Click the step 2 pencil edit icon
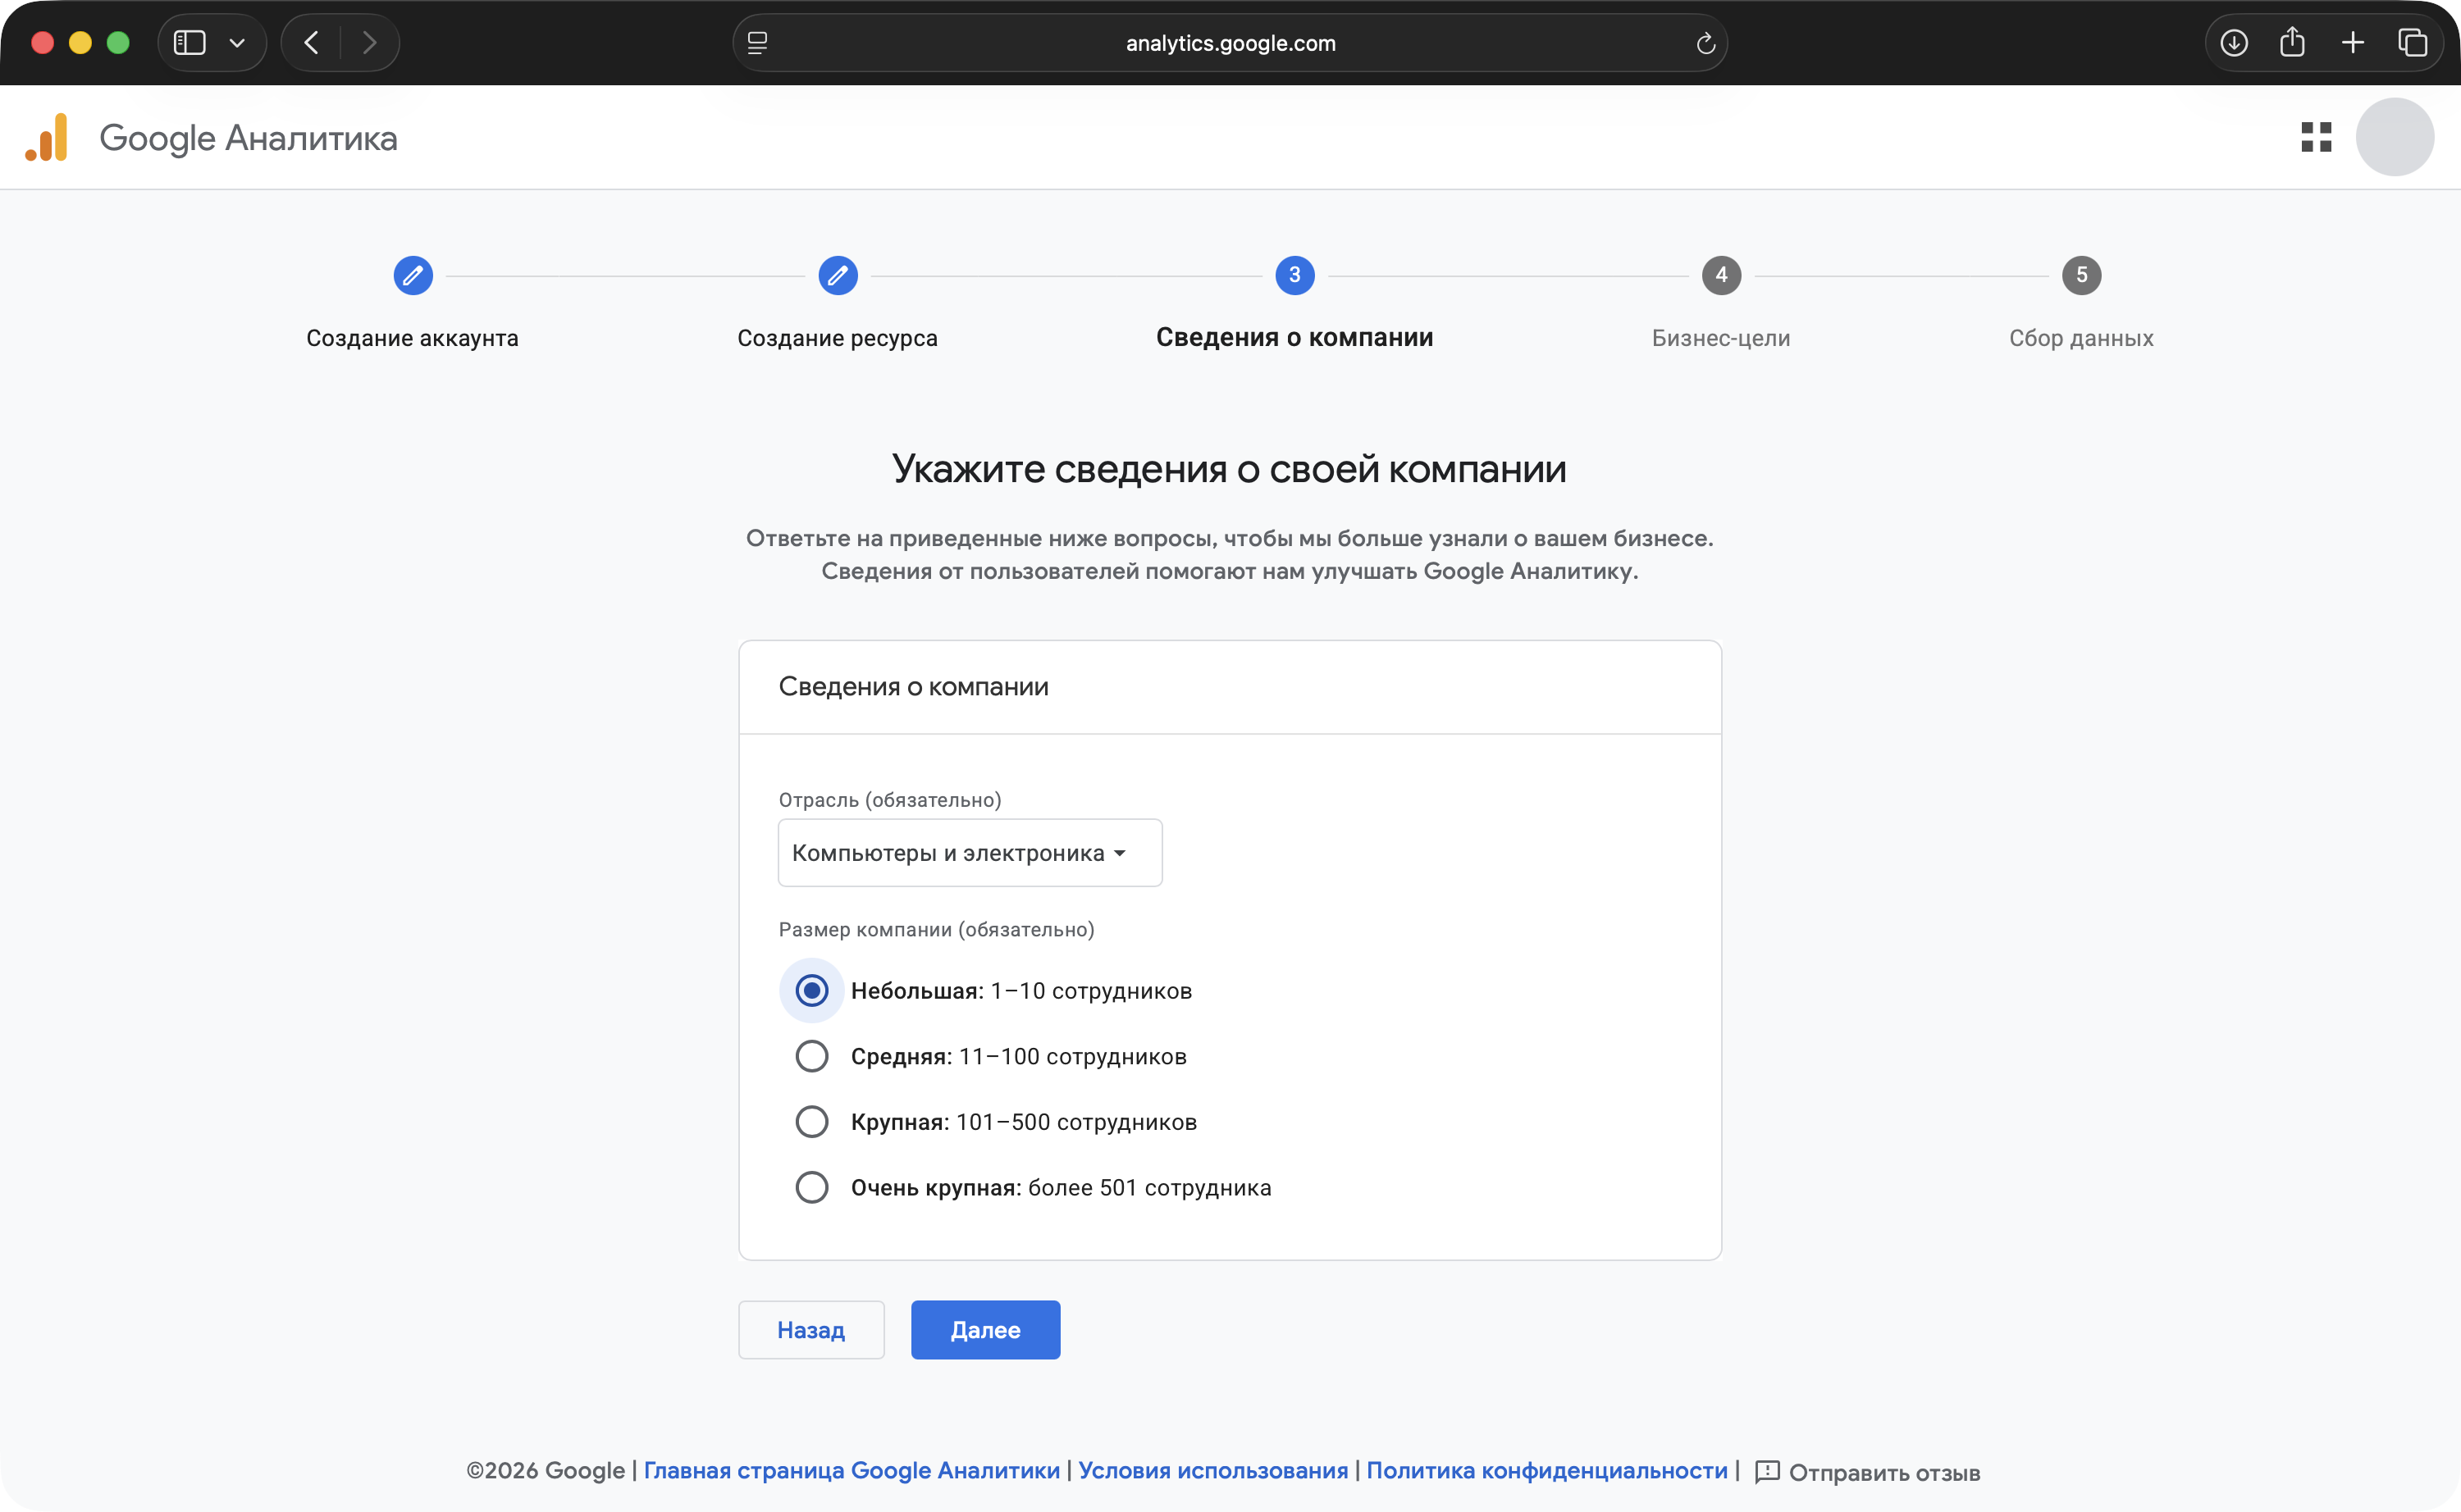The height and width of the screenshot is (1512, 2461). [x=838, y=275]
